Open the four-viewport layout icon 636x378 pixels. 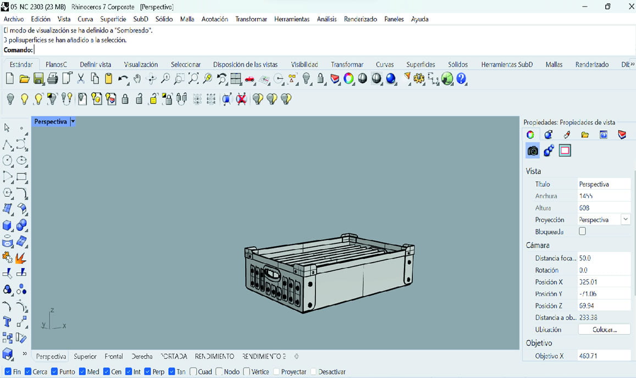236,79
